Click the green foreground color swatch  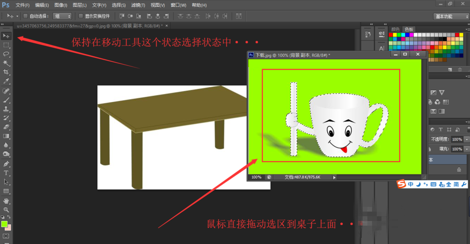[x=4, y=224]
